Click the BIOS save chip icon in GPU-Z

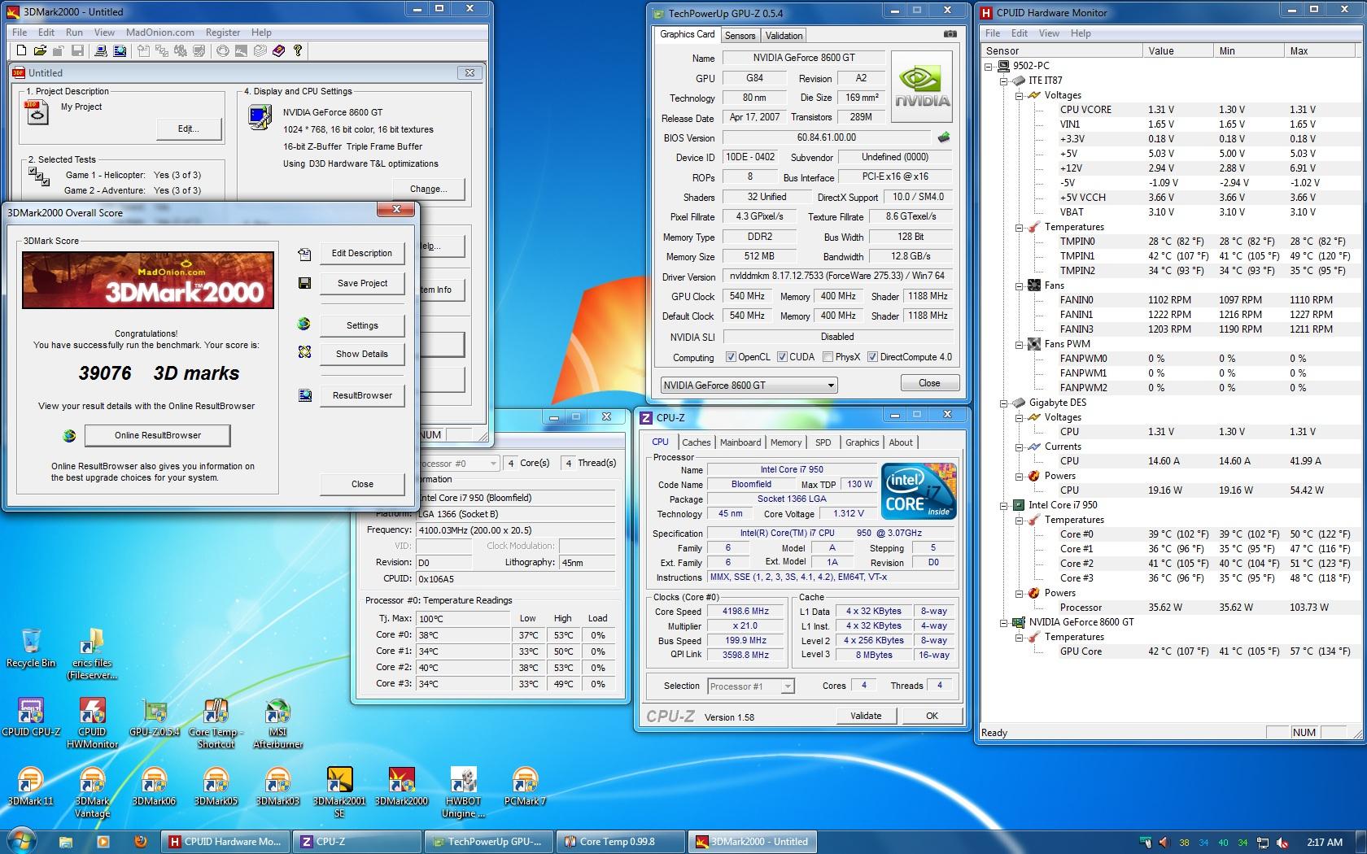944,137
